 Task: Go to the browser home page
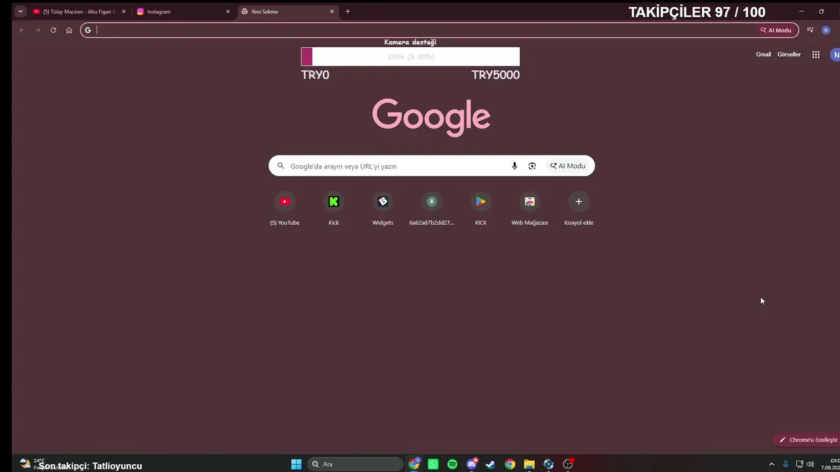(x=69, y=30)
